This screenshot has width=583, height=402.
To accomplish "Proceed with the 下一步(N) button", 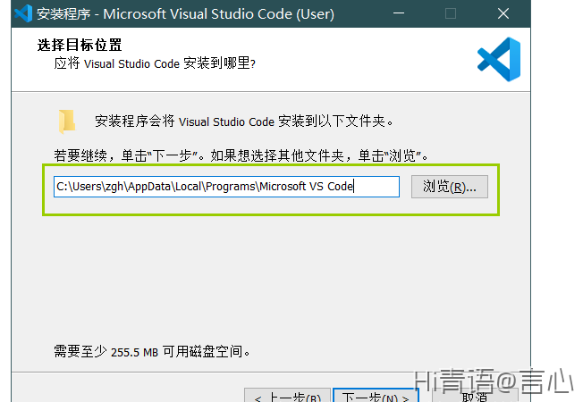I will point(376,397).
